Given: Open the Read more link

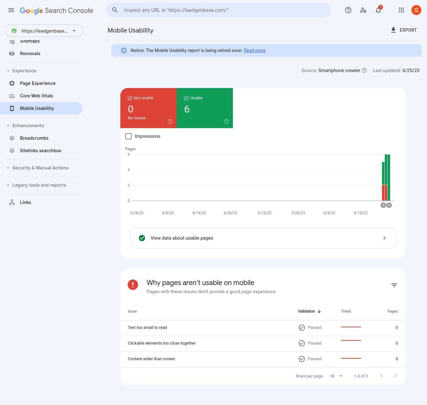Looking at the screenshot, I should pyautogui.click(x=254, y=50).
